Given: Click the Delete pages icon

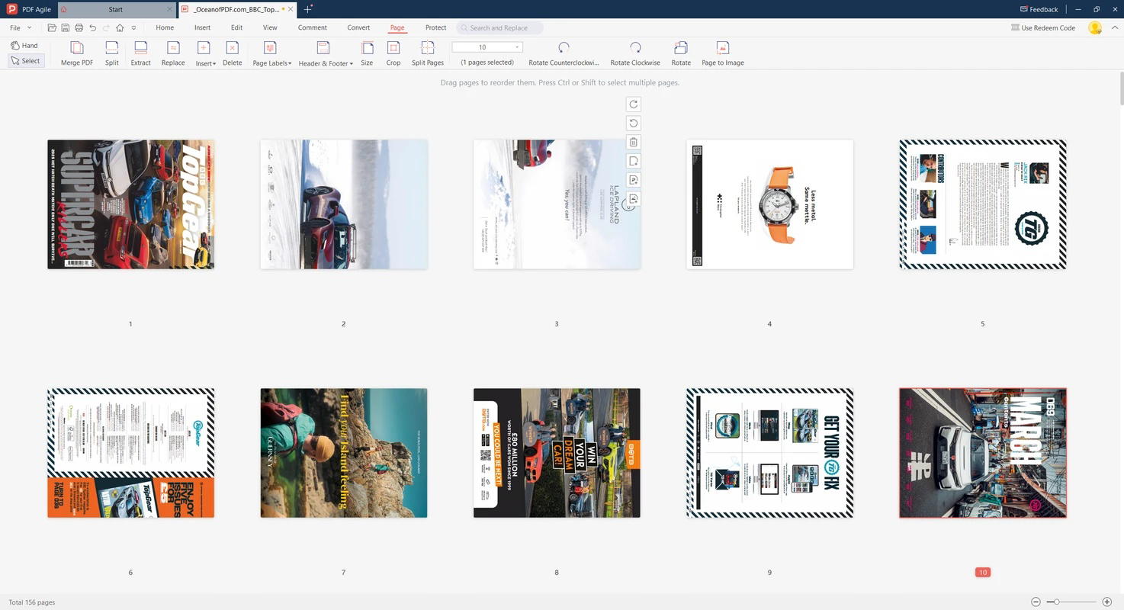Looking at the screenshot, I should click(x=233, y=48).
